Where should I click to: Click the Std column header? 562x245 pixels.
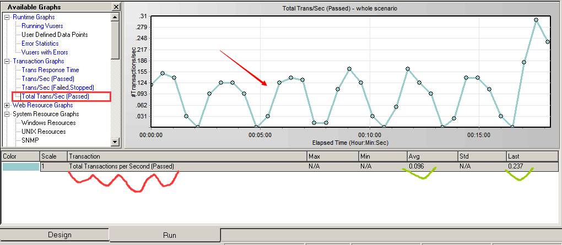pos(482,156)
